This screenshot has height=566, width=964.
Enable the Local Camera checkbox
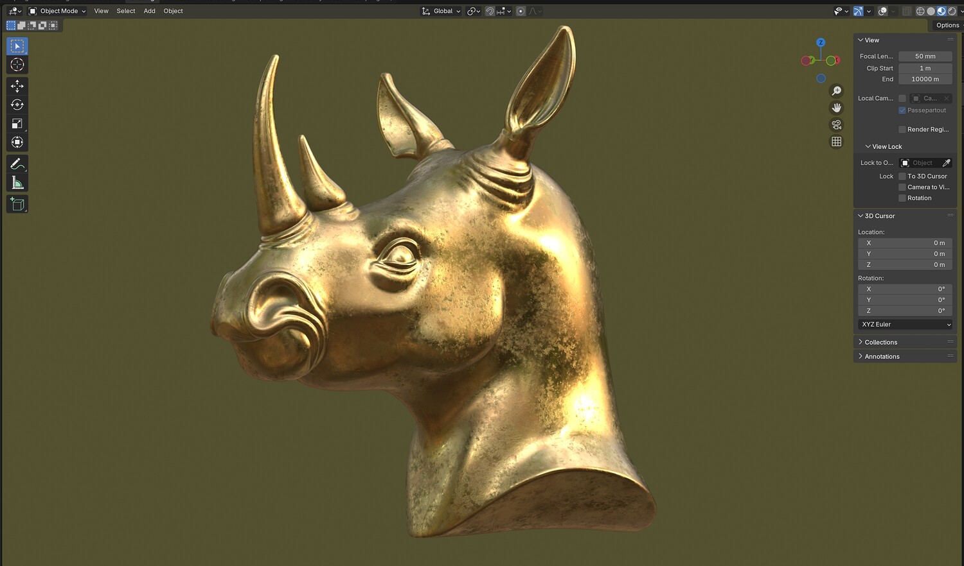pos(902,98)
